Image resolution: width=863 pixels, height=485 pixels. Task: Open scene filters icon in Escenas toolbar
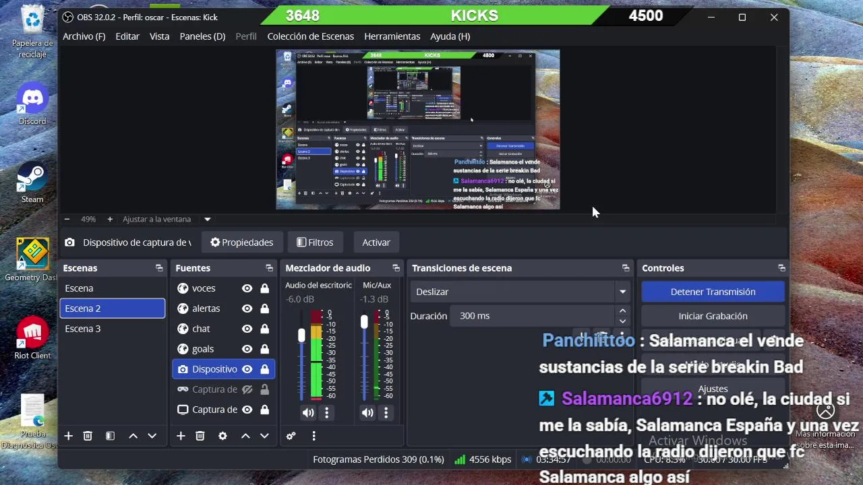pos(110,436)
